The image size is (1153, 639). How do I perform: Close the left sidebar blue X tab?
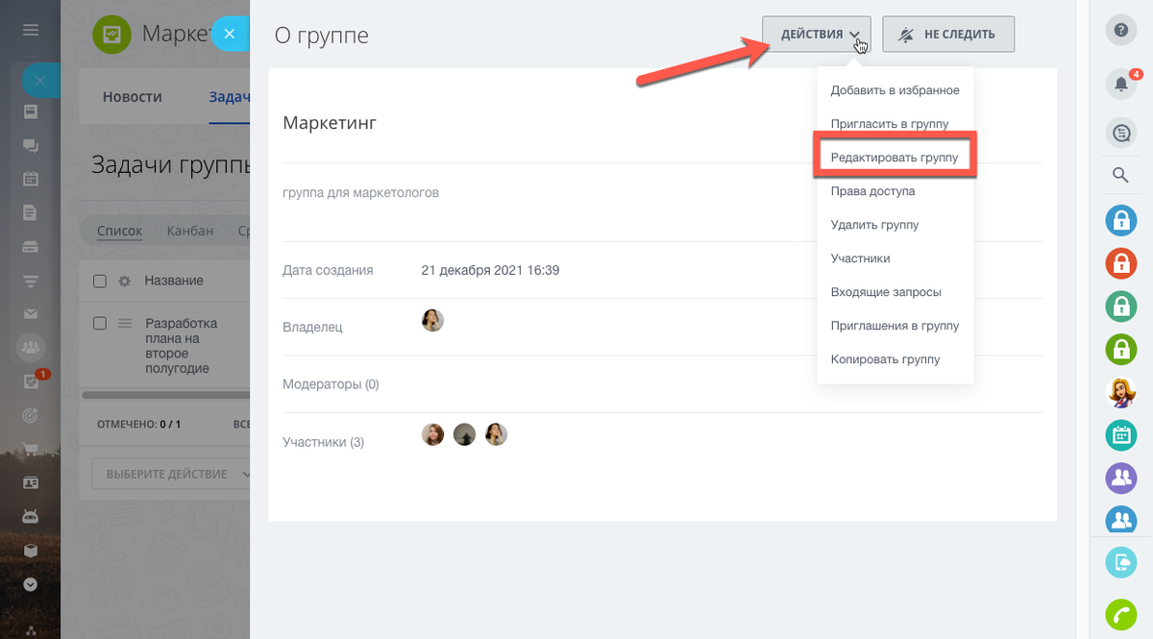click(40, 81)
